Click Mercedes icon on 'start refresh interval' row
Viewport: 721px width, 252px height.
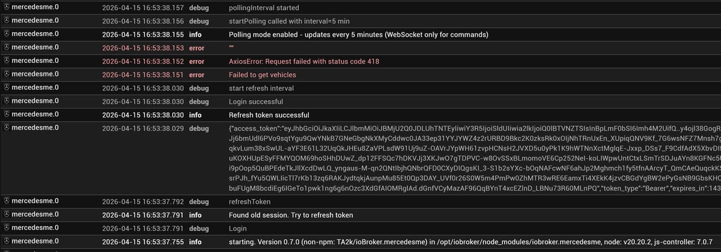coord(7,88)
